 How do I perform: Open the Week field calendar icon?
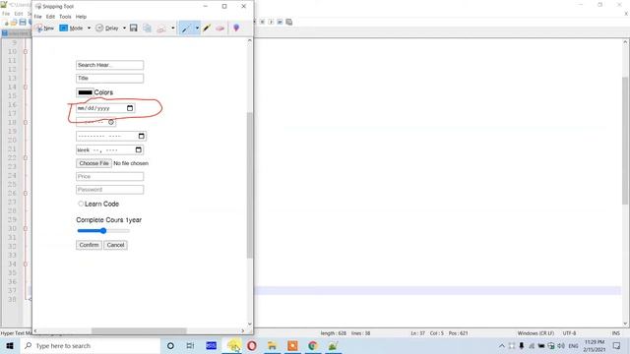click(x=139, y=149)
